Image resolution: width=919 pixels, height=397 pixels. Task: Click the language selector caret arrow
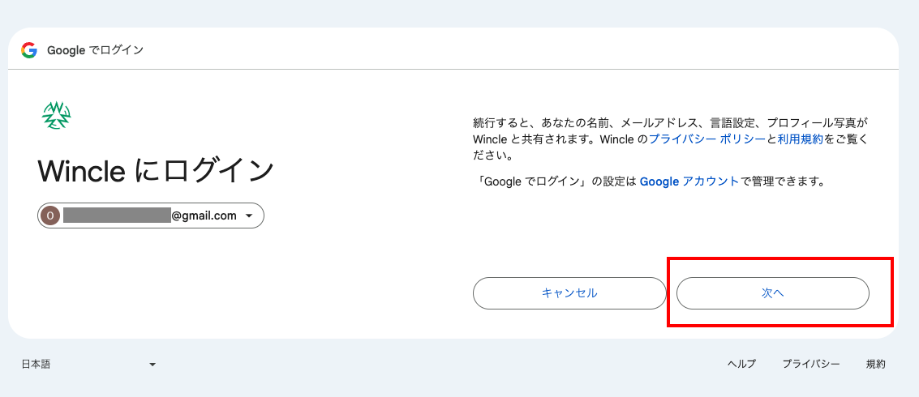tap(152, 365)
